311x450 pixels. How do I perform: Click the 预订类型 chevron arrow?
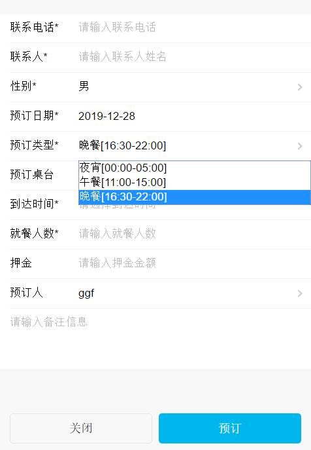(300, 146)
